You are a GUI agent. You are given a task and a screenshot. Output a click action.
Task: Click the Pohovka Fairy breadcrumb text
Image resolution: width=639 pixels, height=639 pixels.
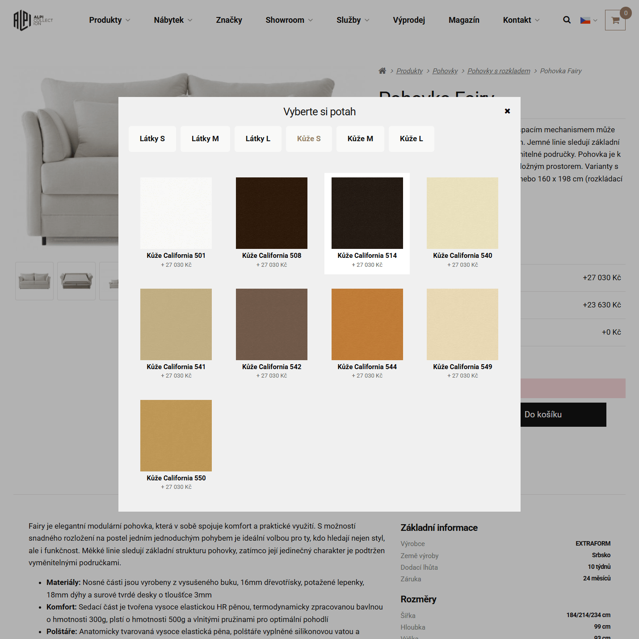[x=561, y=71]
